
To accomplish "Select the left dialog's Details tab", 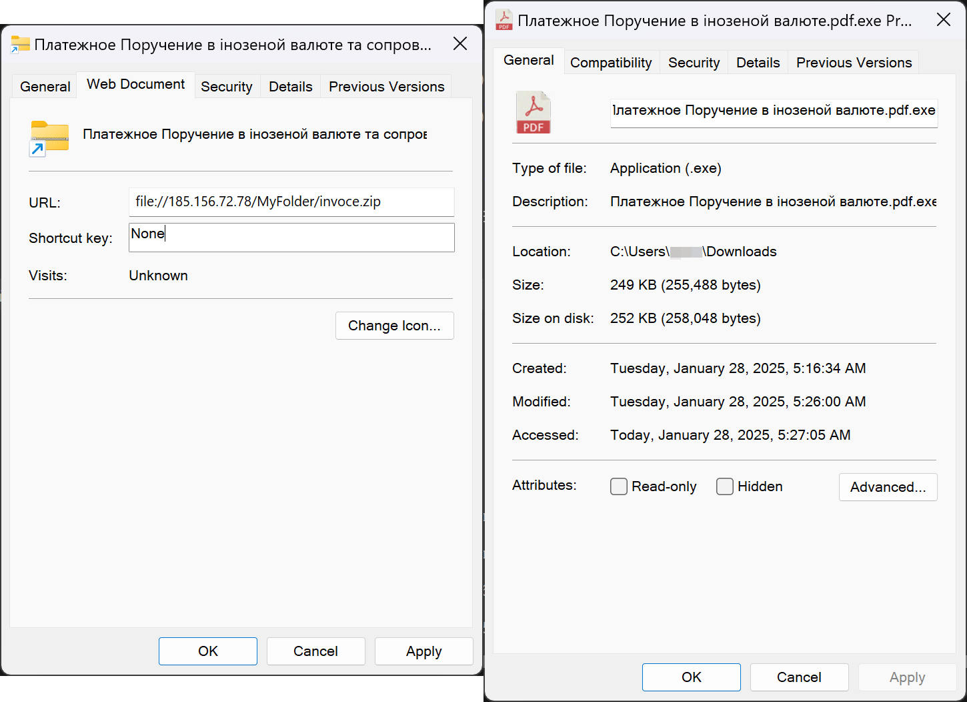I will click(x=291, y=87).
